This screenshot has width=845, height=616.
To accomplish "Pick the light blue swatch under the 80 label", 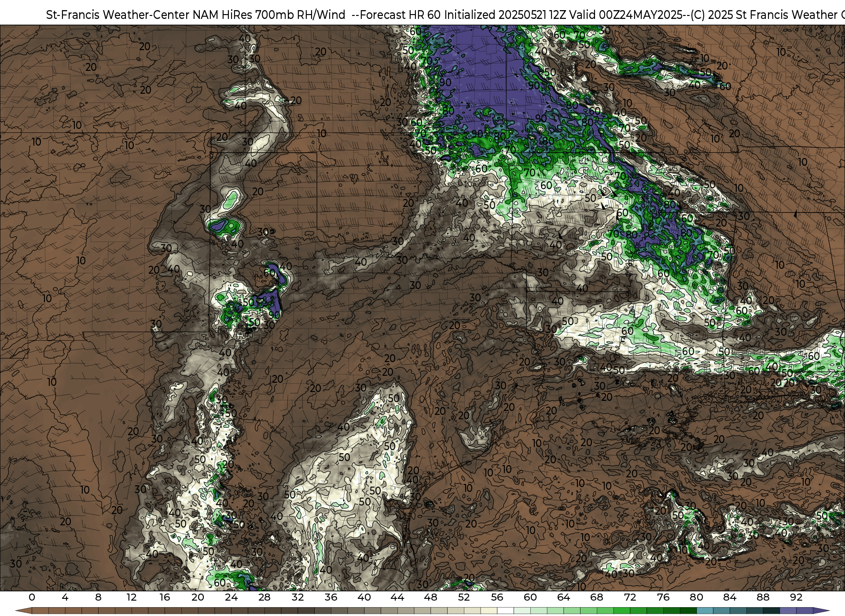I will [x=705, y=611].
